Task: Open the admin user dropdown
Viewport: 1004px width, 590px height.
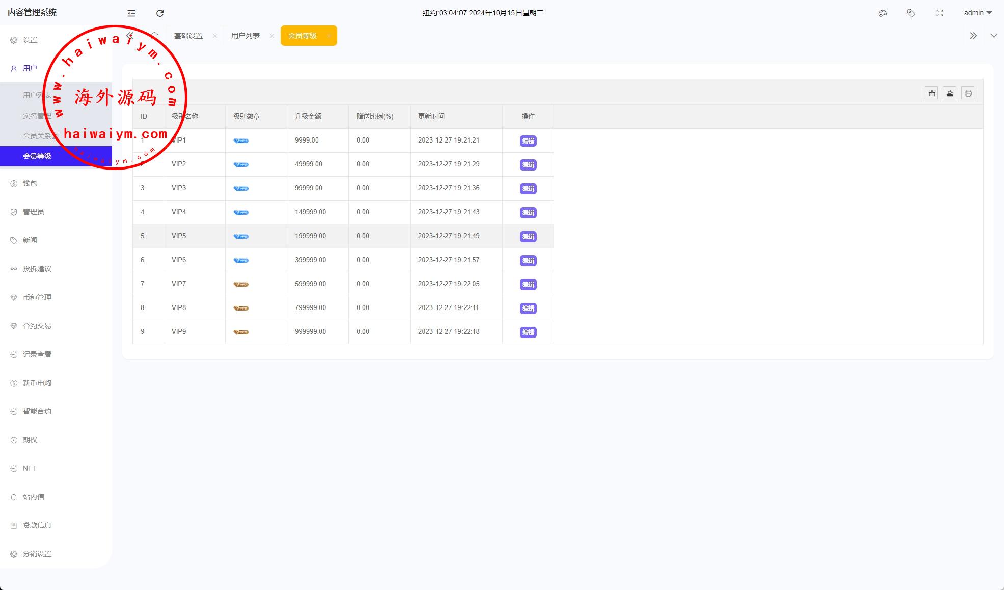Action: coord(978,13)
